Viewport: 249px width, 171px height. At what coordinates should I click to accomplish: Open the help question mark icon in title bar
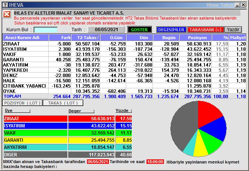[x=5, y=5]
